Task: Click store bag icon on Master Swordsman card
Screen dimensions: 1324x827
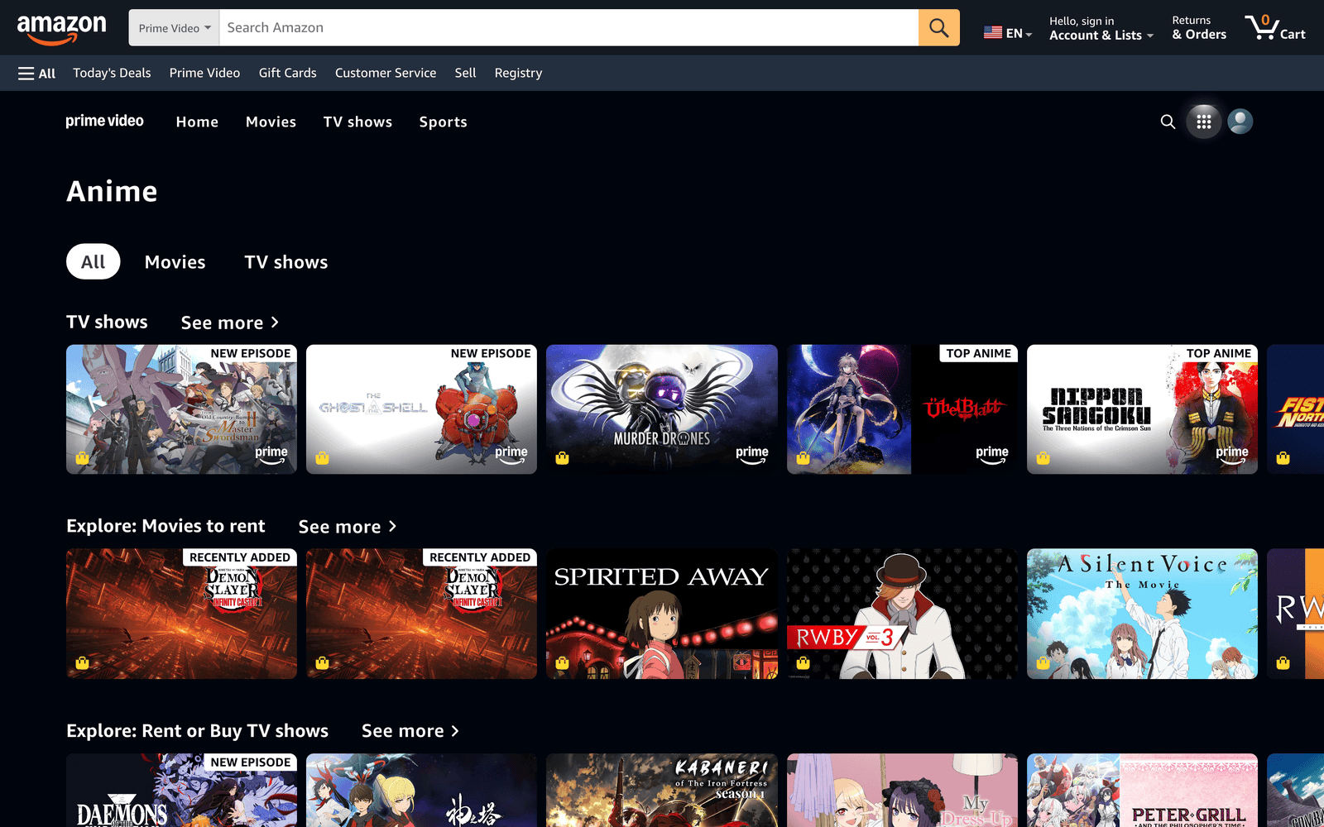Action: 82,458
